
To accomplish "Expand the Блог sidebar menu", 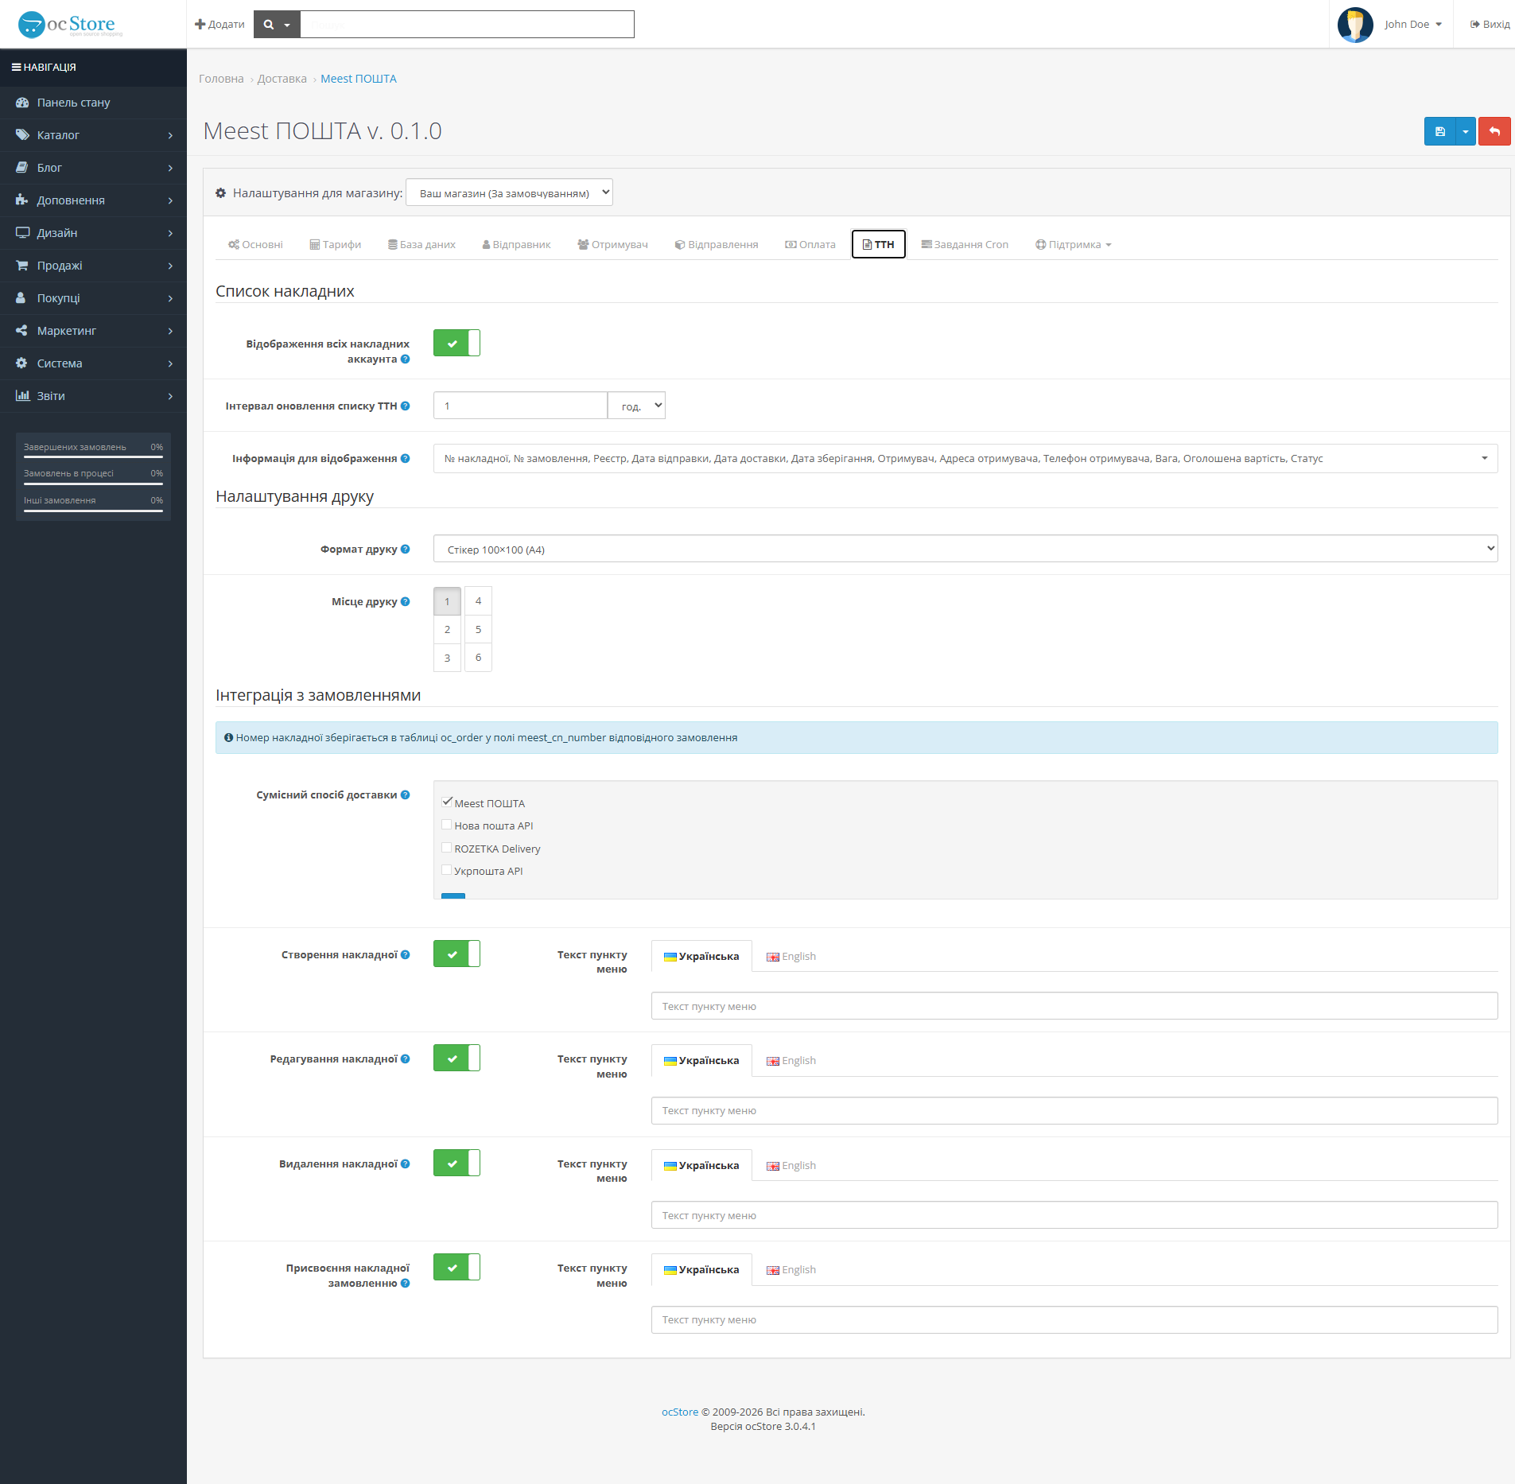I will click(93, 168).
